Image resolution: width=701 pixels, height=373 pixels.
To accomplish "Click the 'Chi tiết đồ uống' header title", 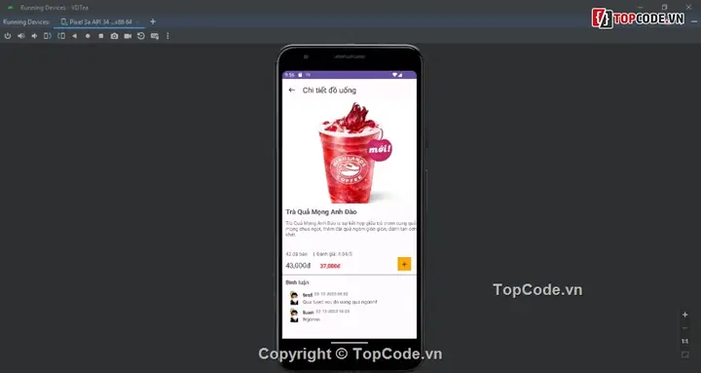I will click(x=329, y=91).
